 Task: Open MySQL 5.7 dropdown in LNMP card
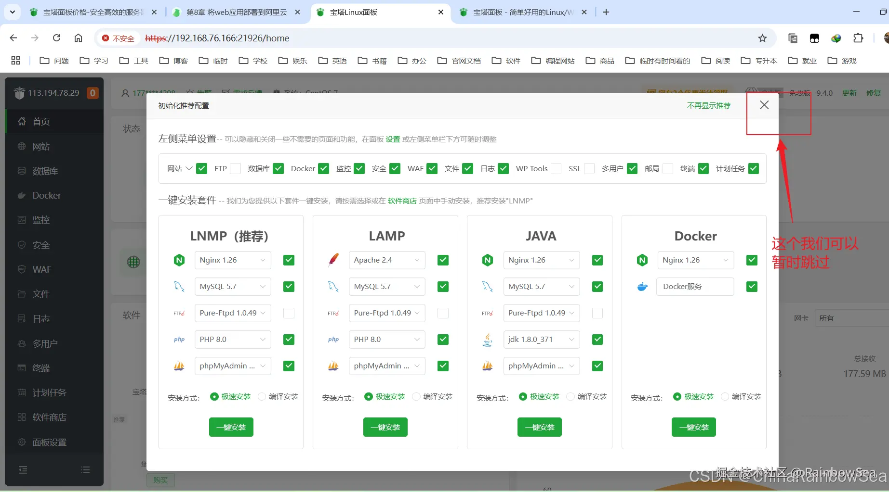pyautogui.click(x=233, y=287)
